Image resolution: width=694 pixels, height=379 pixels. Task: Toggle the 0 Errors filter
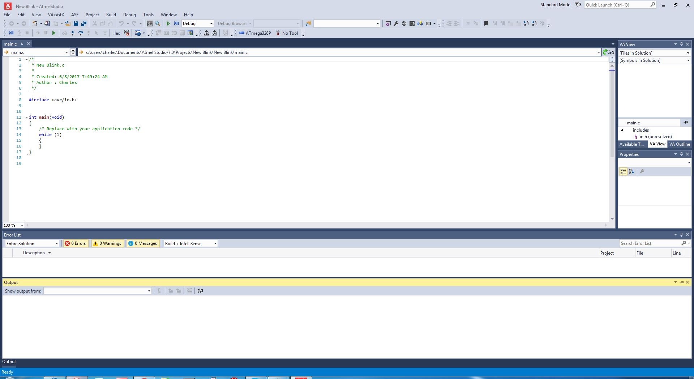click(76, 243)
